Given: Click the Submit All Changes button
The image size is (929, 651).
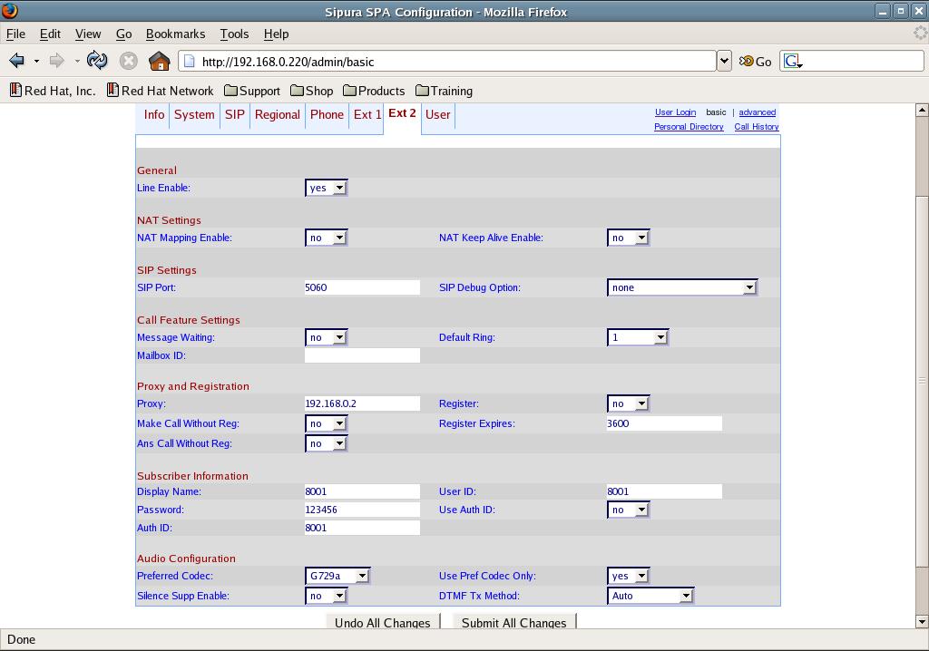Looking at the screenshot, I should click(x=513, y=622).
